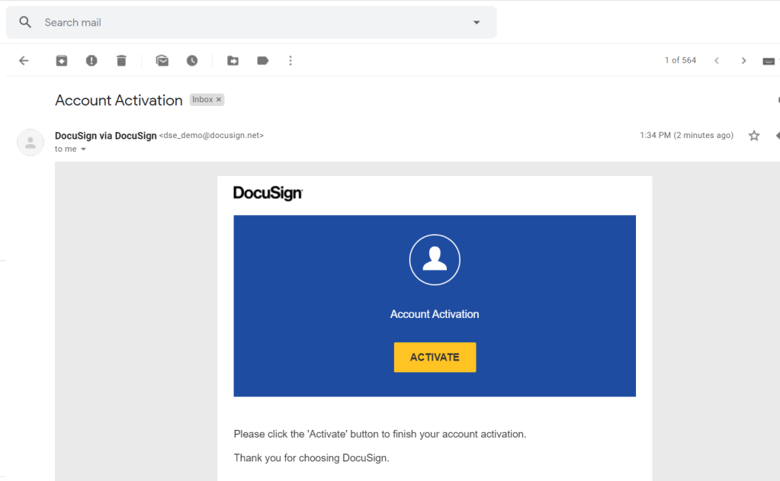Delete the email with the trash icon

(121, 61)
